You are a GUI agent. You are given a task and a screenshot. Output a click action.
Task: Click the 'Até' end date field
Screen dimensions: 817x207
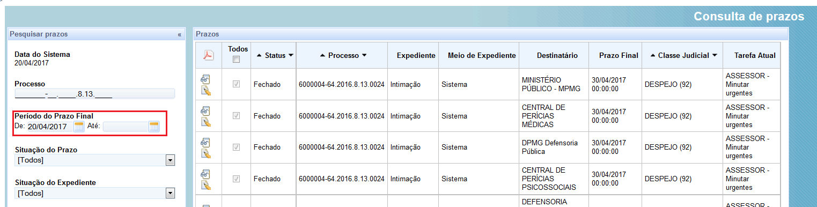[x=126, y=127]
